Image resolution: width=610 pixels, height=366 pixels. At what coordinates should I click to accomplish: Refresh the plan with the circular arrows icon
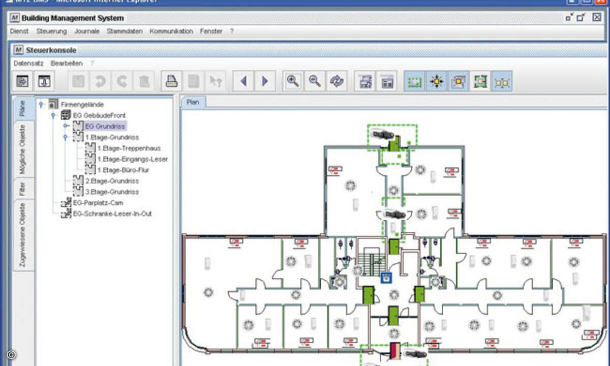tap(336, 81)
